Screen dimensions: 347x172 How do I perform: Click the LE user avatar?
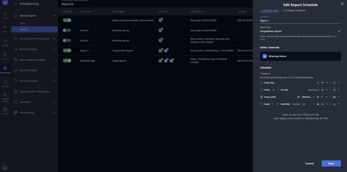click(x=5, y=168)
